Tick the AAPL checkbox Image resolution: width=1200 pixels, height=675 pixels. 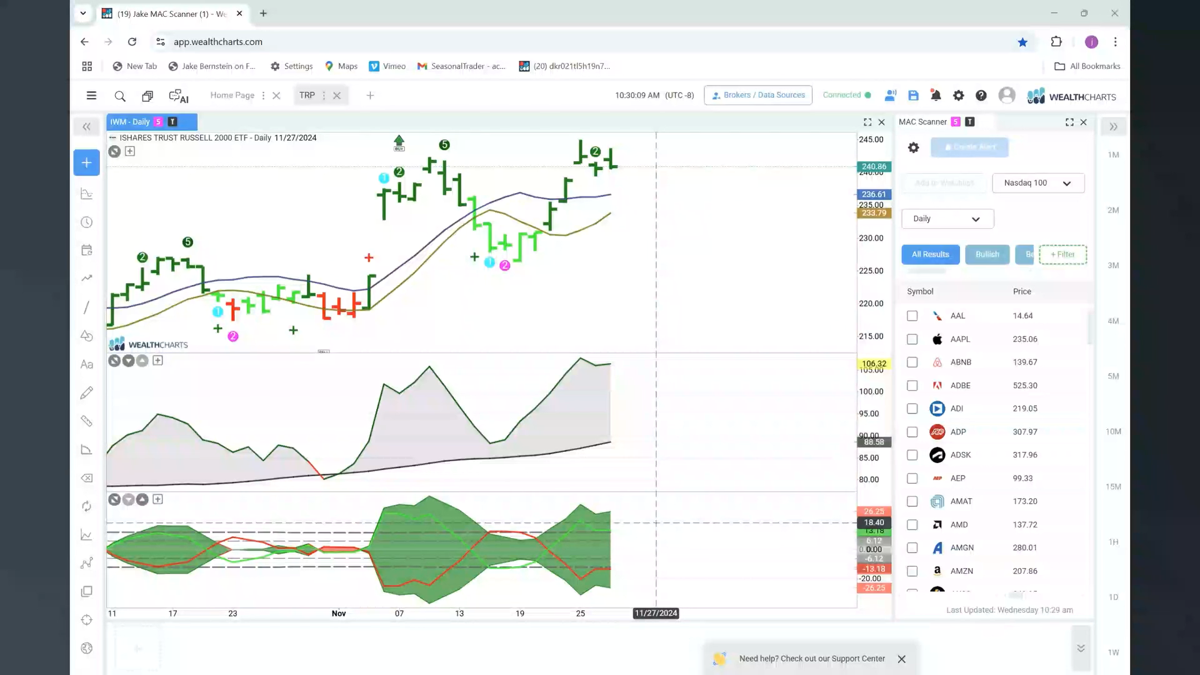click(912, 339)
